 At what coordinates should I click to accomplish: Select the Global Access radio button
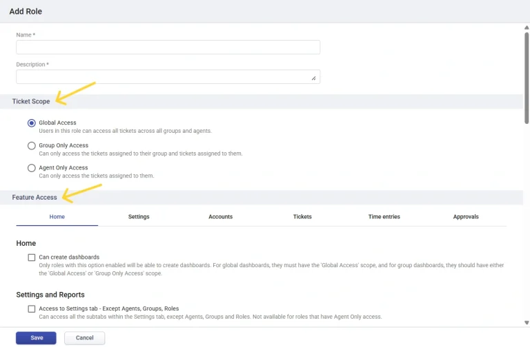(x=32, y=123)
